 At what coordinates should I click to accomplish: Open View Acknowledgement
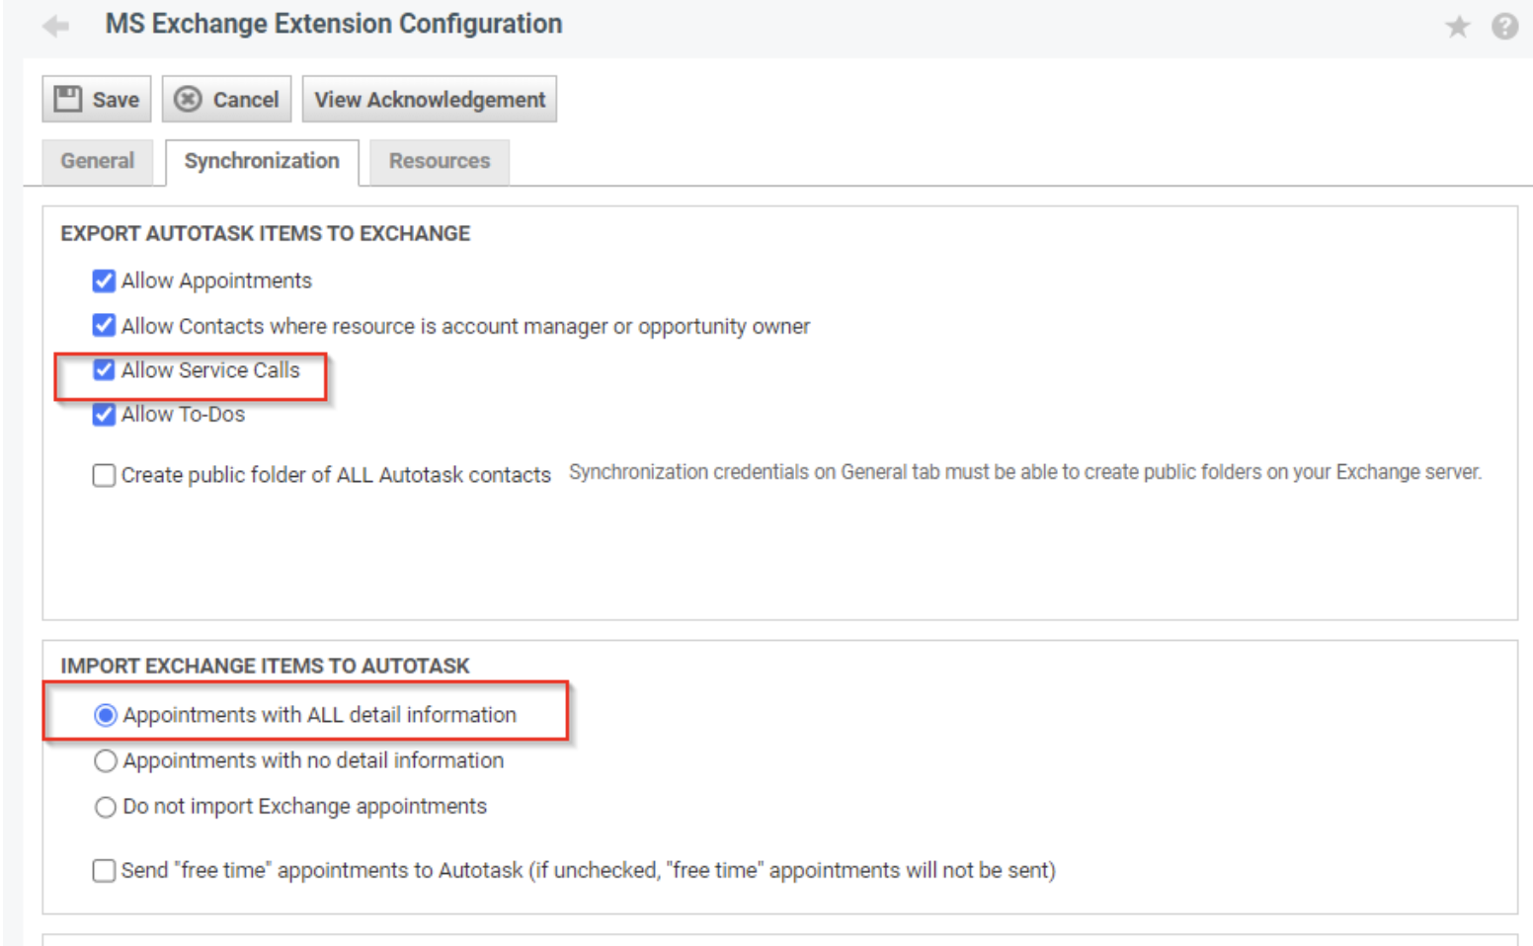pos(430,100)
